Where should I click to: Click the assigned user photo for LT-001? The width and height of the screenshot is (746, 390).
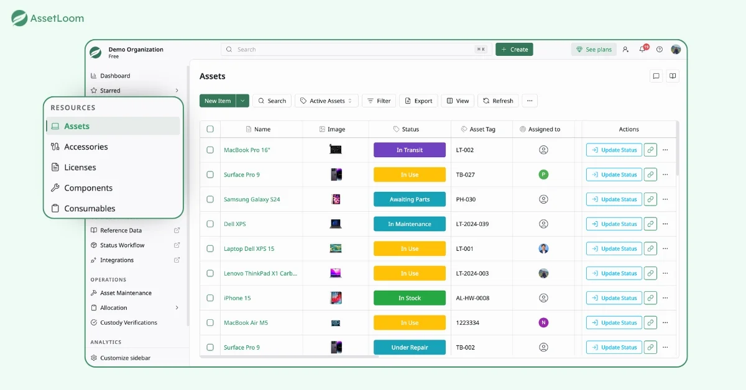pyautogui.click(x=543, y=248)
